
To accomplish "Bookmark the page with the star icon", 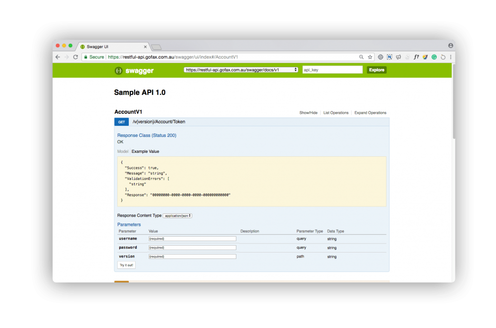I will coord(370,57).
